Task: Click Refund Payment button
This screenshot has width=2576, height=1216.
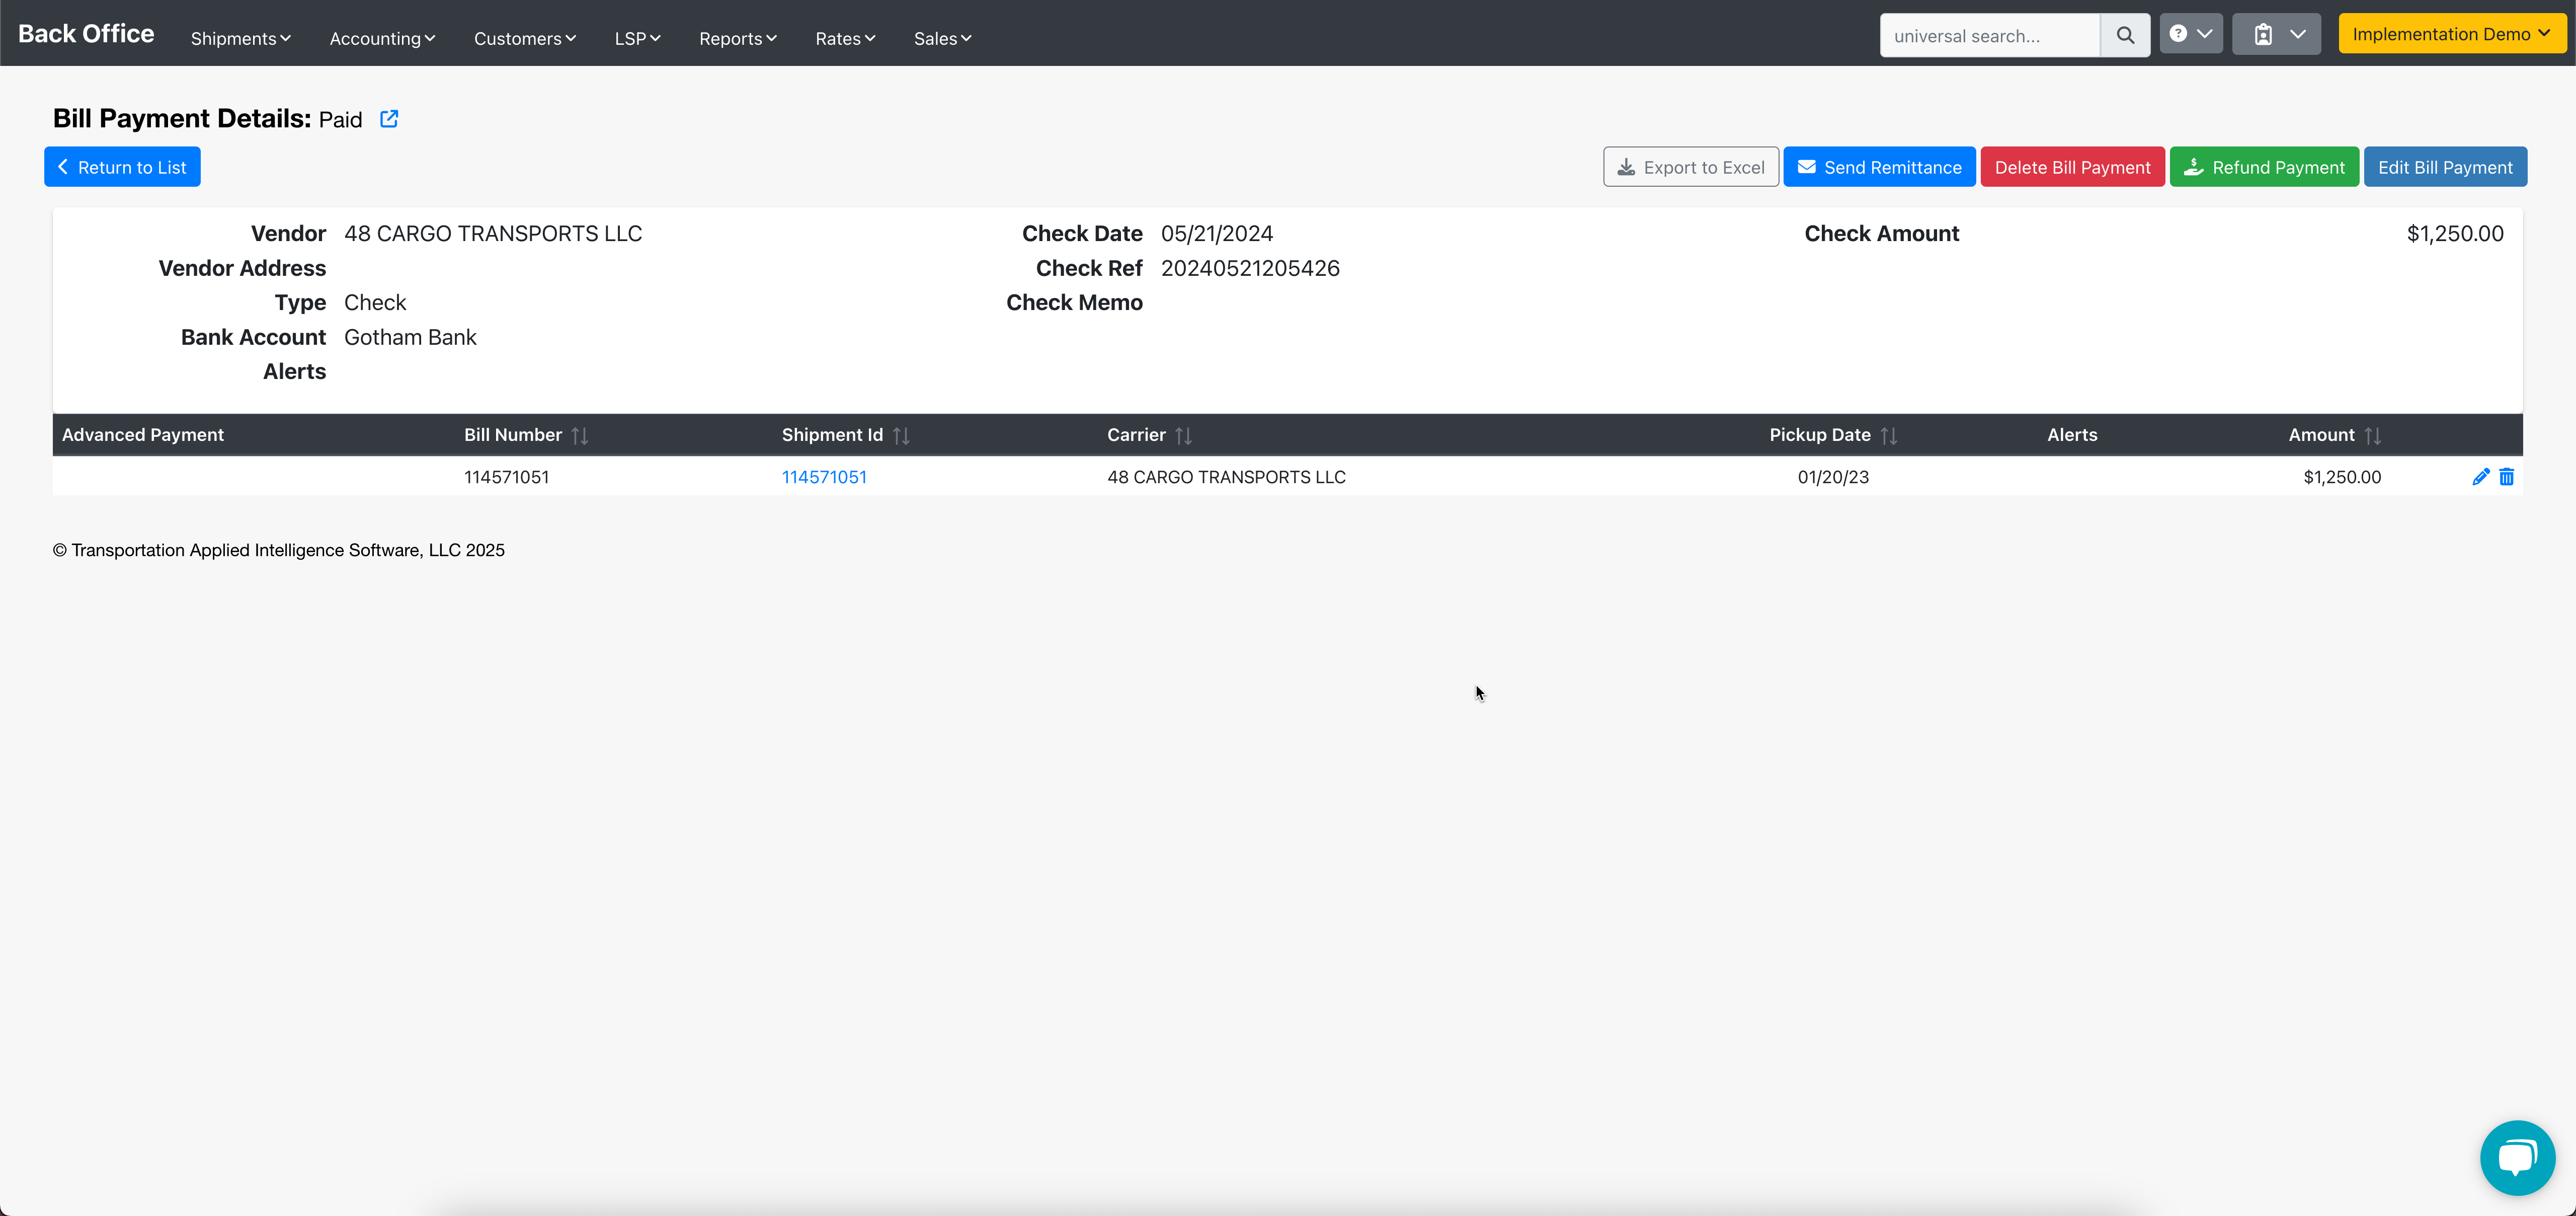Action: click(2264, 167)
